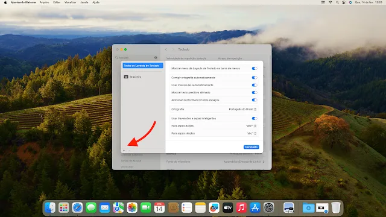Screen dimensions: 386x217
Task: Open Para aspas duplas dropdown
Action: point(252,126)
